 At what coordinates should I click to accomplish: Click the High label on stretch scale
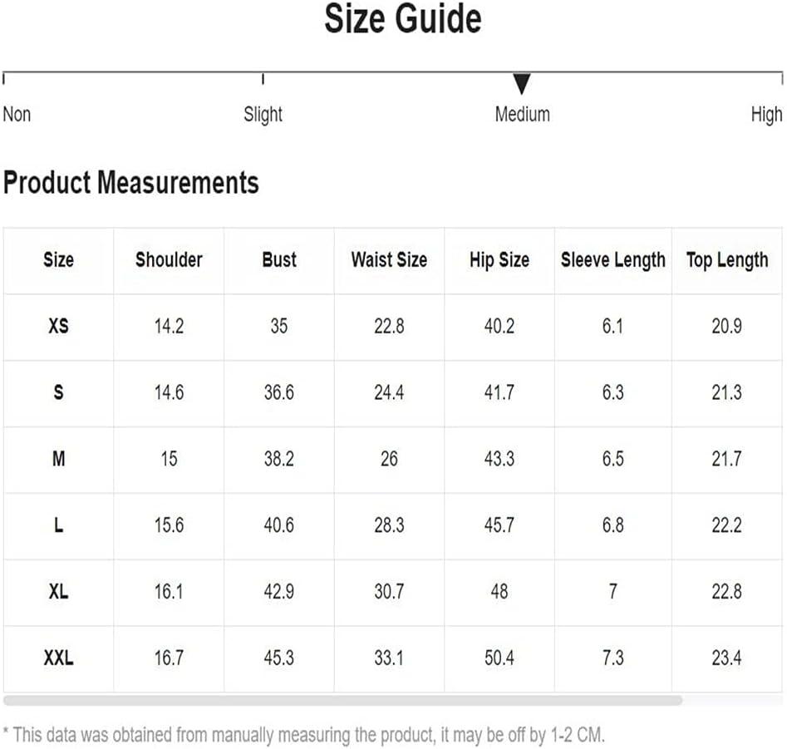coord(766,115)
